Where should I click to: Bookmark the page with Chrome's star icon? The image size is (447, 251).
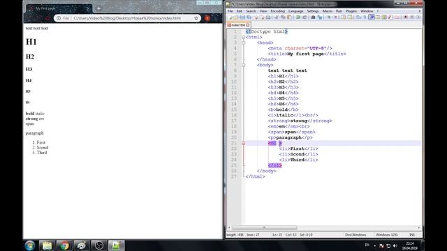(x=196, y=18)
